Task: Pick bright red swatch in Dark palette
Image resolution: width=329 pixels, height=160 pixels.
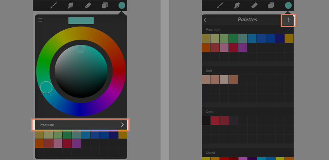Action: tap(215, 120)
